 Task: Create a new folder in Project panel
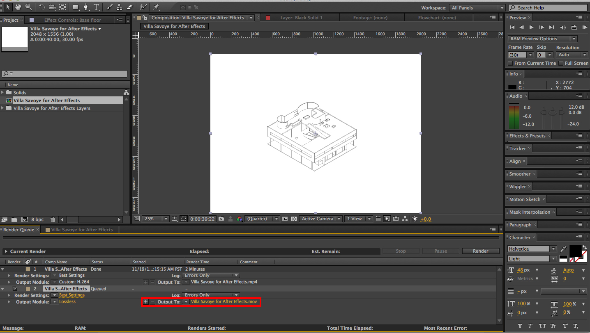[14, 220]
